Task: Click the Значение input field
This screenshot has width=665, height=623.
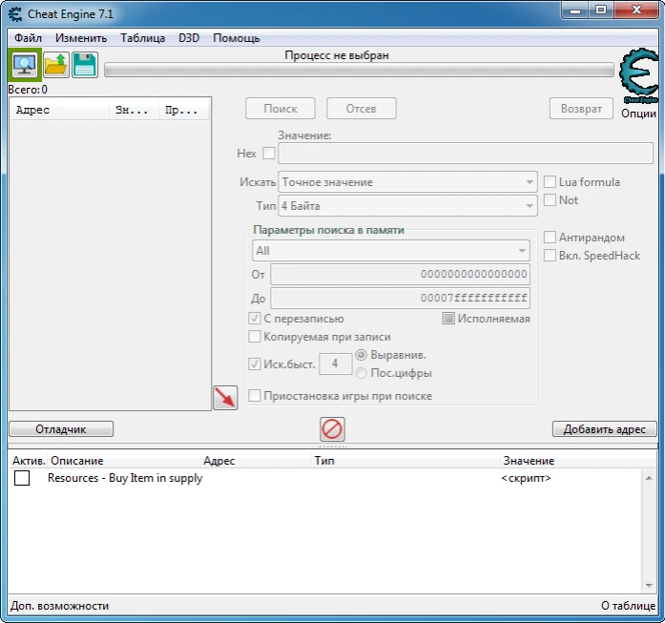Action: (x=465, y=154)
